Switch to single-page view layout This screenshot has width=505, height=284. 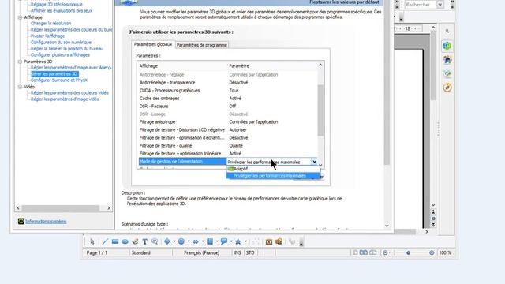point(355,252)
